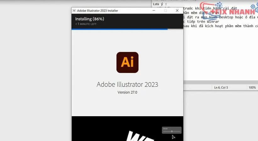Click the "Lưu ý :" line in Notepad
Screen dimensions: 258x141
click(x=160, y=4)
